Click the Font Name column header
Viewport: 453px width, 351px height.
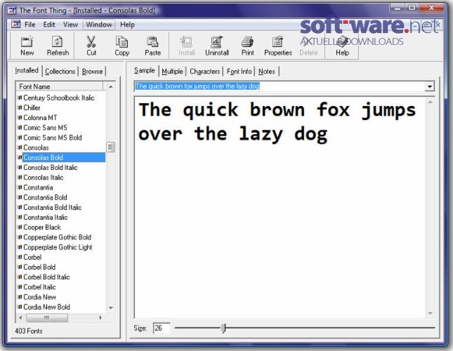point(60,86)
